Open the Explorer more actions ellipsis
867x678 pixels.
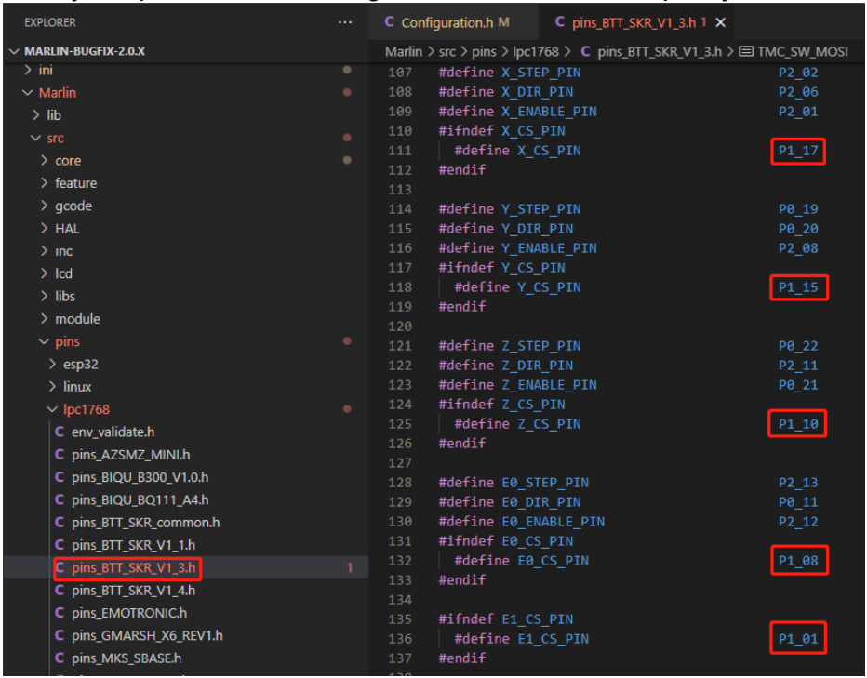click(x=345, y=21)
